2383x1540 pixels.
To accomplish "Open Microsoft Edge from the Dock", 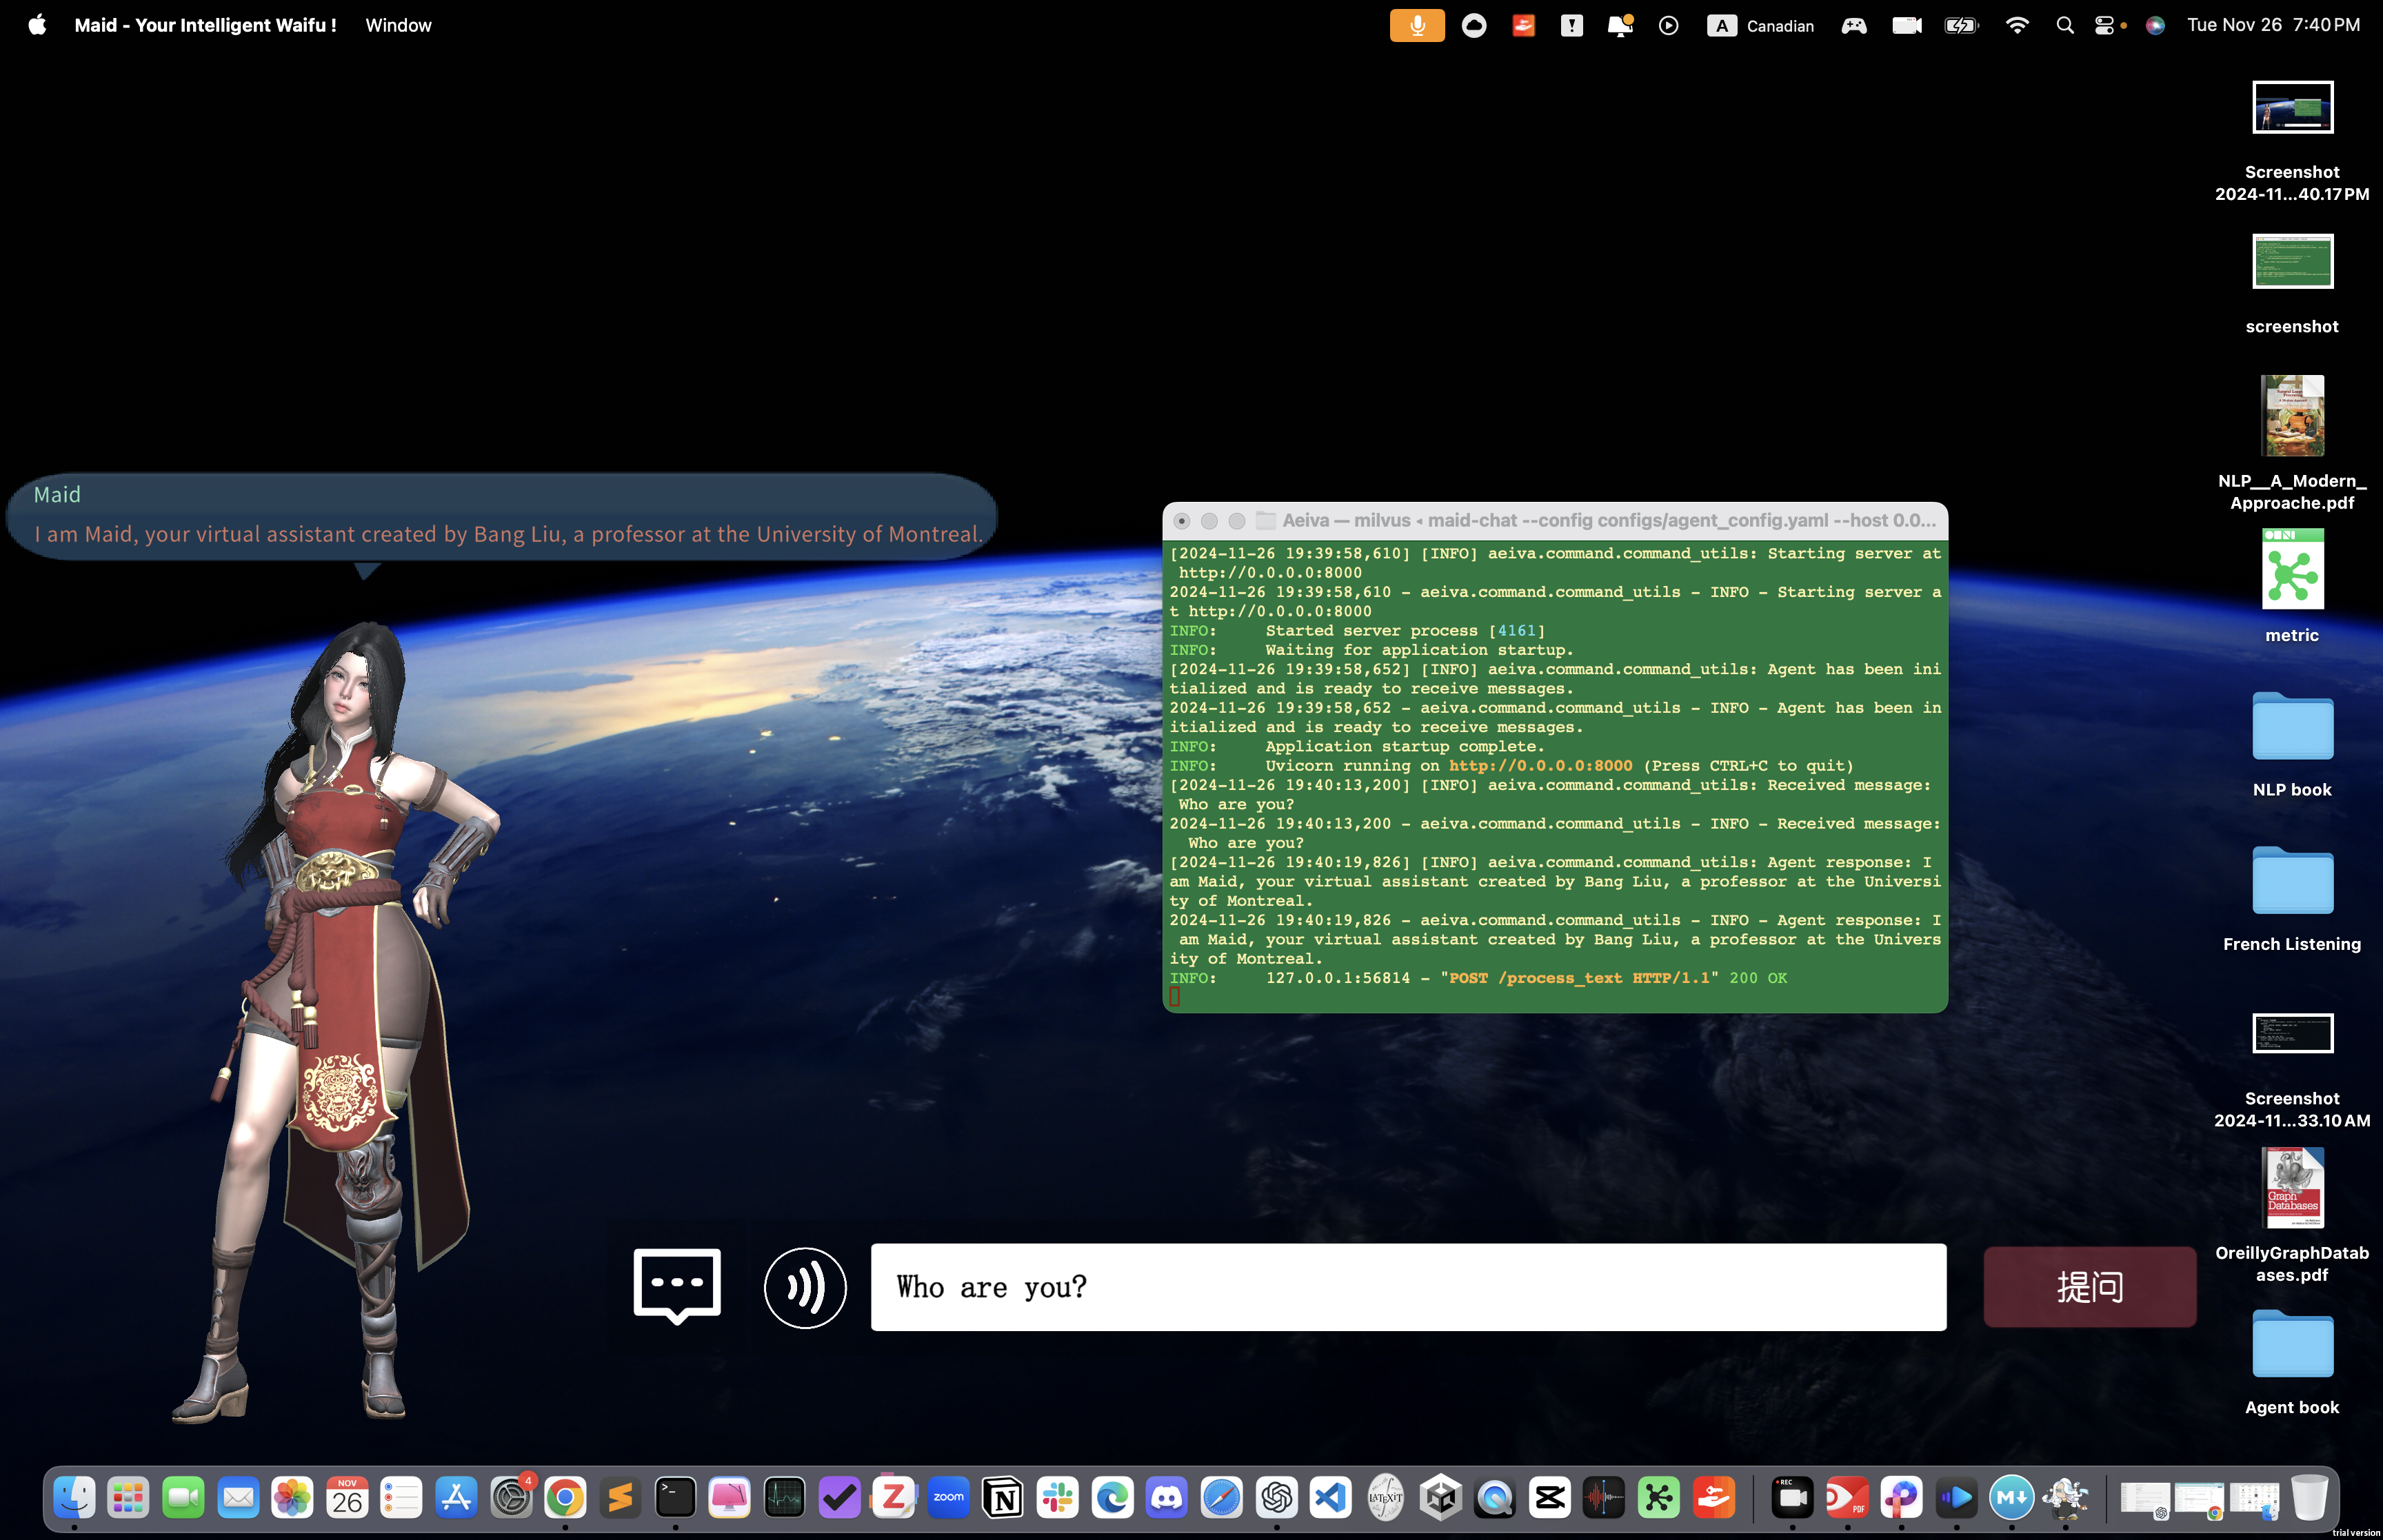I will coord(1112,1497).
